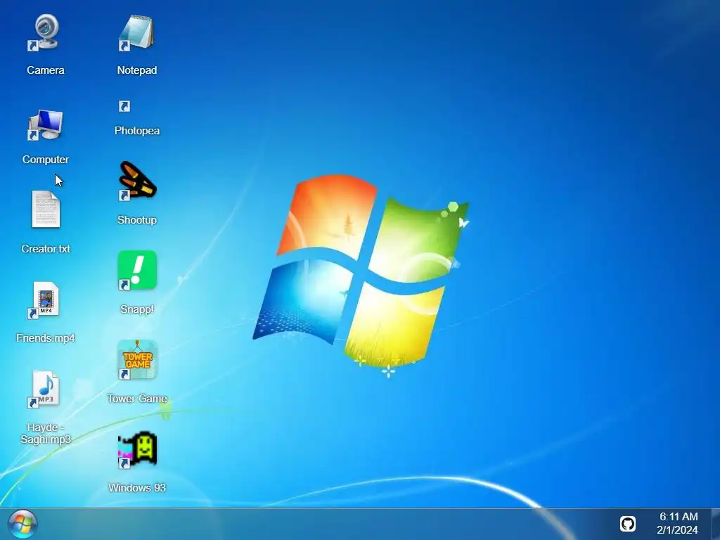
Task: Click the date 2/1/2024 in taskbar
Action: coord(677,530)
